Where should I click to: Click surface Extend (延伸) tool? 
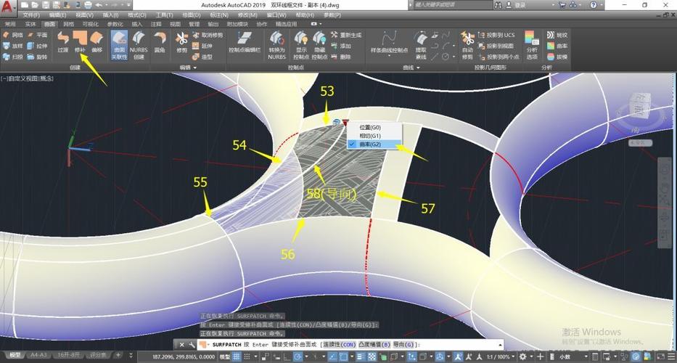202,46
